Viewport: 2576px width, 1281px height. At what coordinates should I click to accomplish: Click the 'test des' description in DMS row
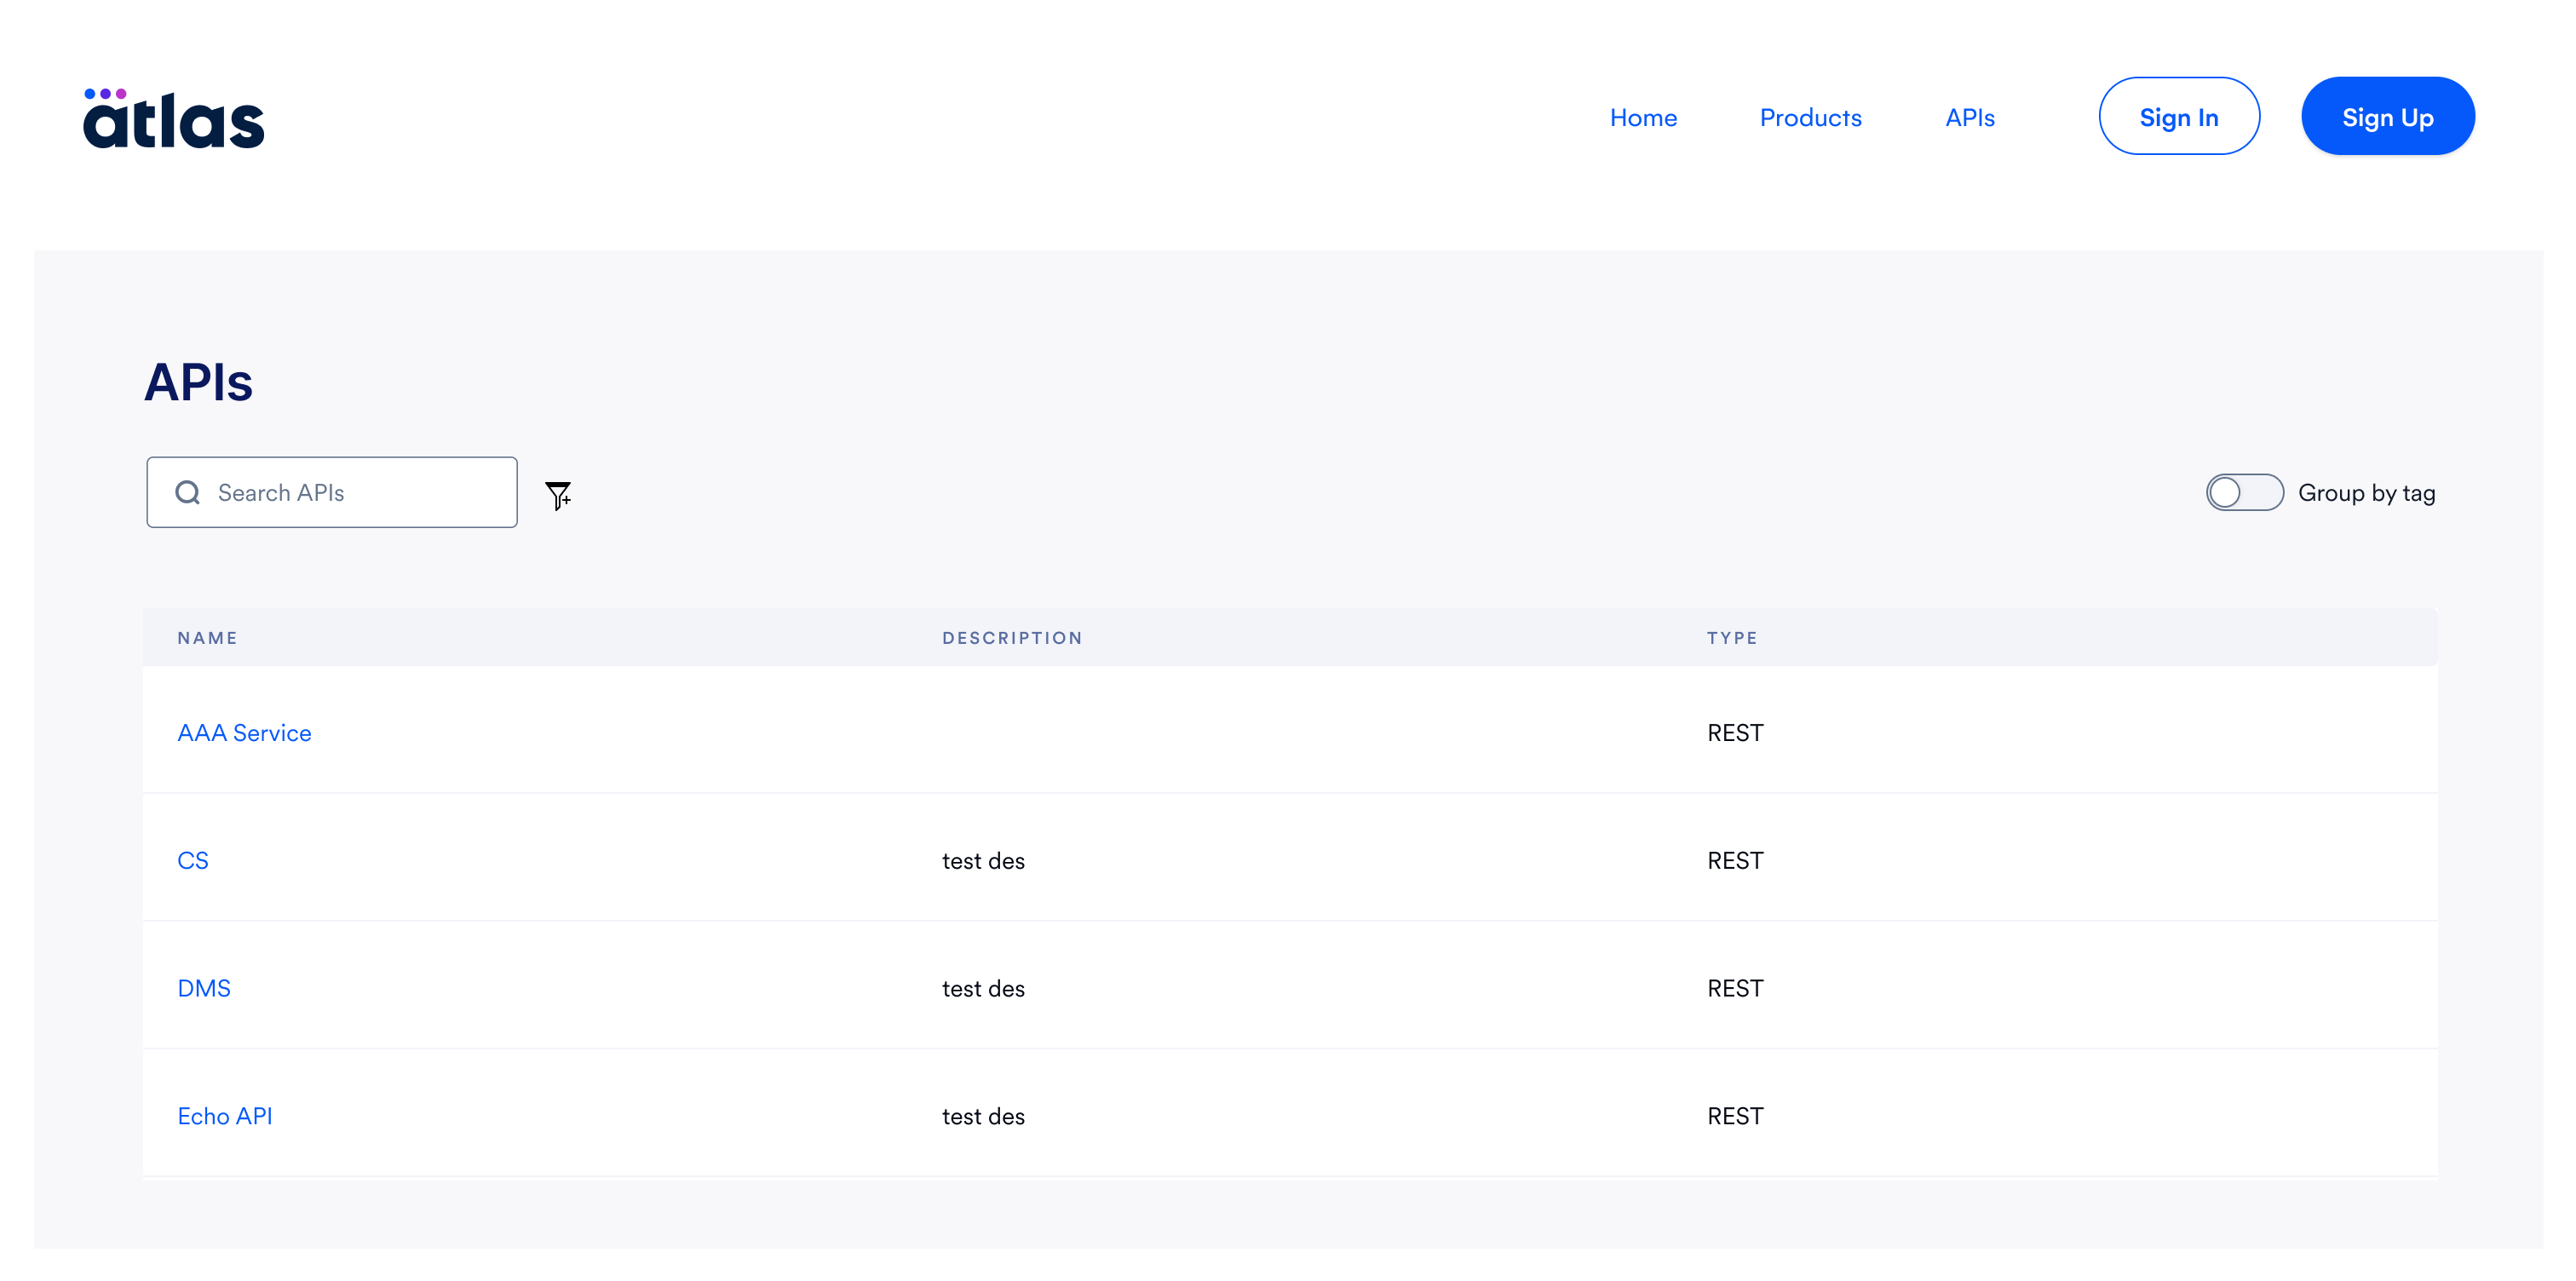(983, 989)
